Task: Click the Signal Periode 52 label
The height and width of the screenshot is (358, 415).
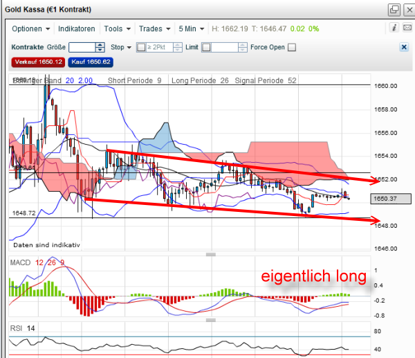Action: point(266,80)
